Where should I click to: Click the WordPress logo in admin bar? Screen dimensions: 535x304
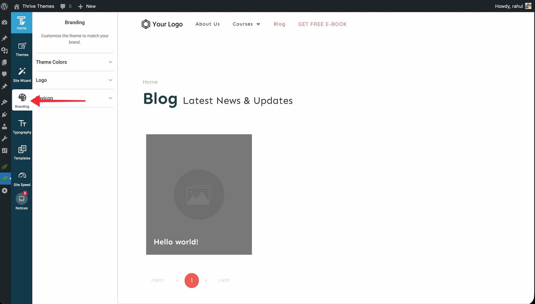pyautogui.click(x=5, y=6)
